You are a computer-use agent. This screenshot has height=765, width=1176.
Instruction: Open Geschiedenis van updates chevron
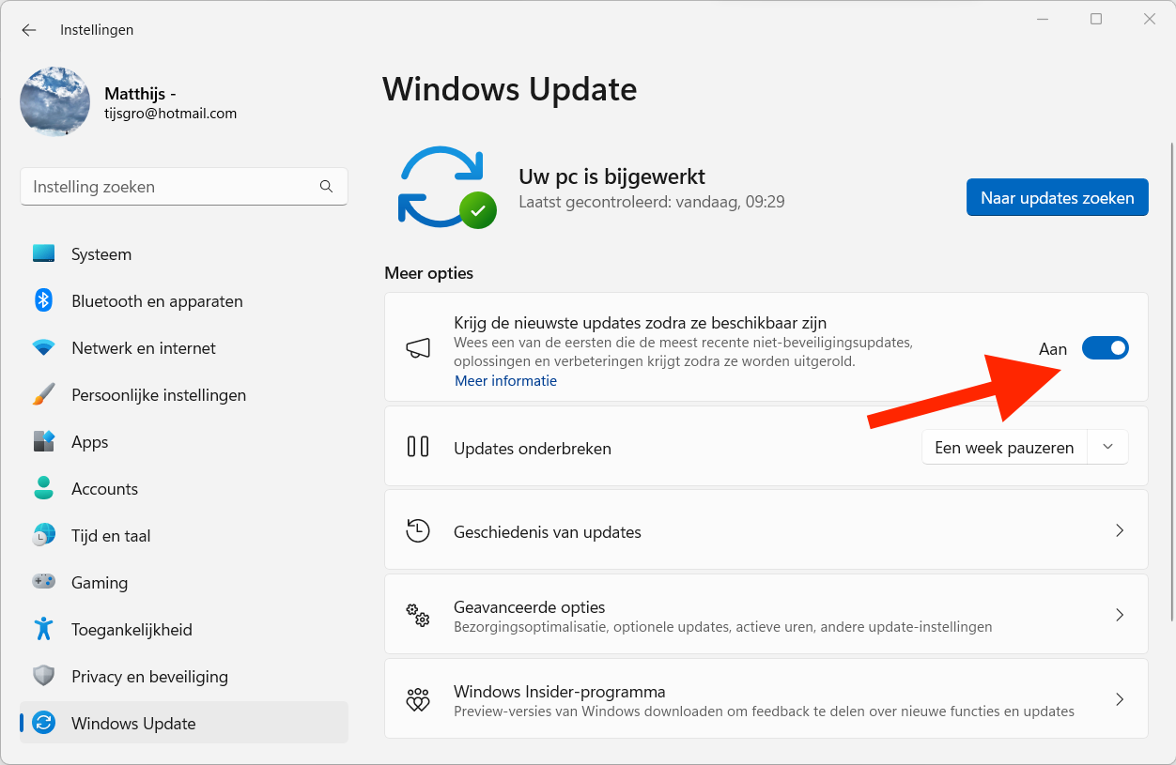[1119, 531]
